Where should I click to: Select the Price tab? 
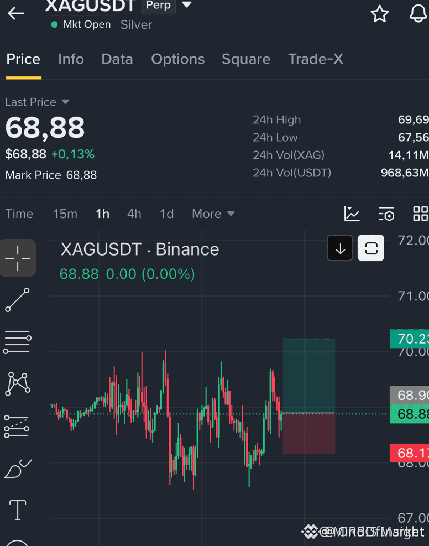(23, 59)
